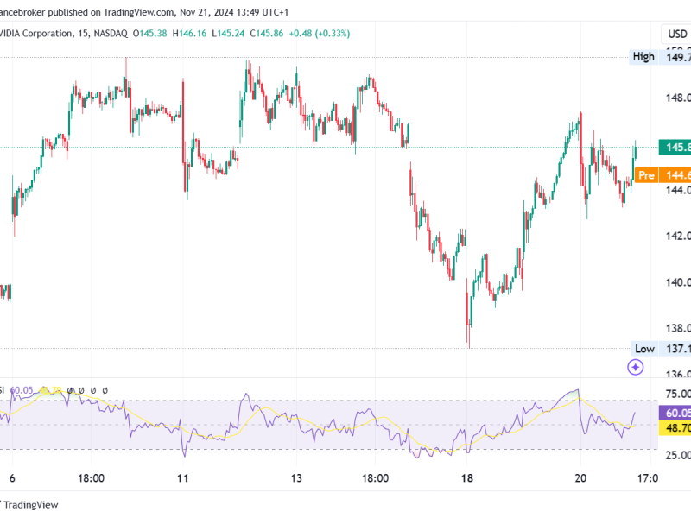Open the USD currency selector
Viewport: 691px width, 518px height.
point(676,34)
